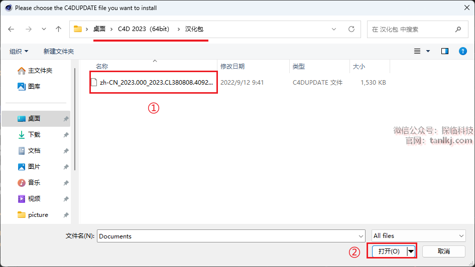Toggle the preview pane
The width and height of the screenshot is (475, 267).
445,51
